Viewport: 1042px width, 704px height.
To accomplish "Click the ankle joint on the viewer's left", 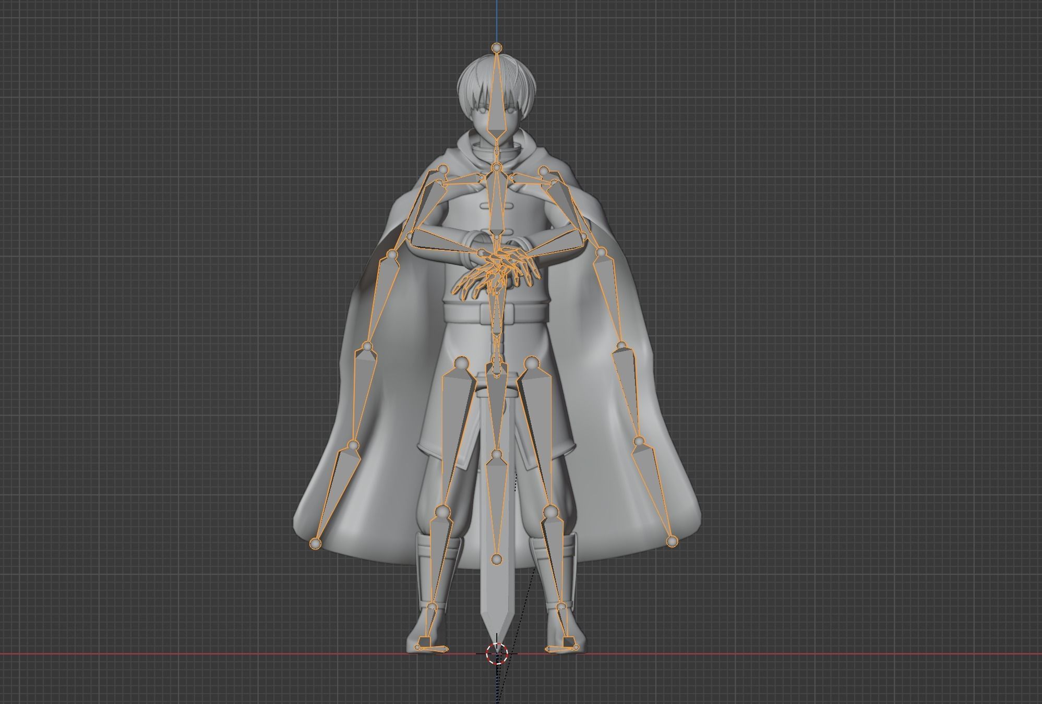I will [x=432, y=607].
